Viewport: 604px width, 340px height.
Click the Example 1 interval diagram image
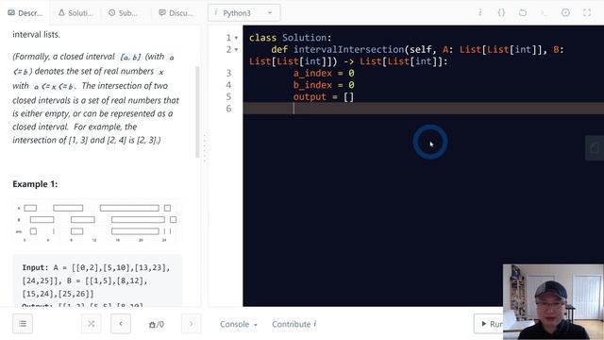[x=96, y=221]
